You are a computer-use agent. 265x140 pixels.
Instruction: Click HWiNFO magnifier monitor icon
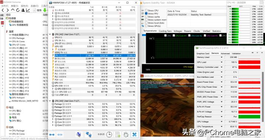pos(79,135)
